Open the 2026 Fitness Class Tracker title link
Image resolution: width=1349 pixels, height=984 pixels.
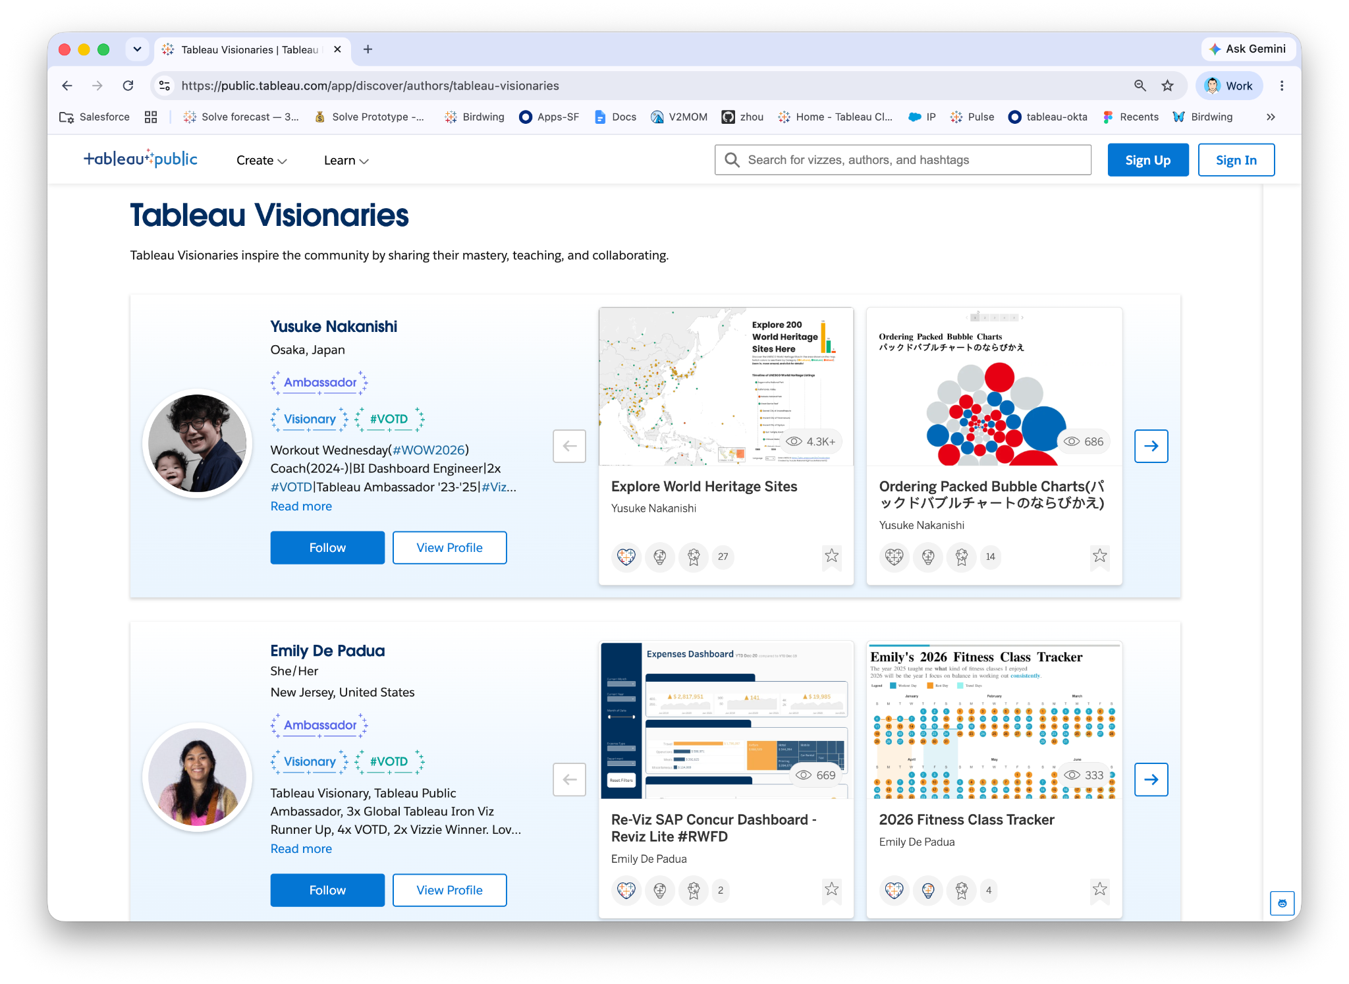click(967, 819)
